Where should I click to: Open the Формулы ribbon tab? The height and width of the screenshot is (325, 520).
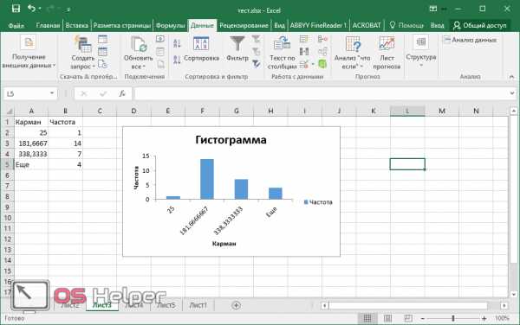170,25
